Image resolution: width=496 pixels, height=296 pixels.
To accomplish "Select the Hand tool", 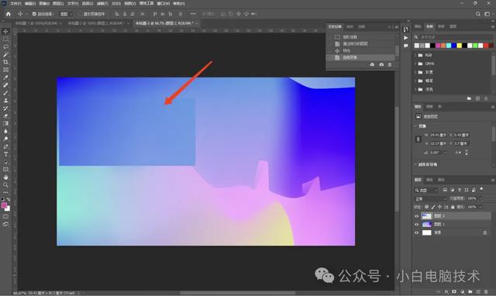I will pyautogui.click(x=5, y=177).
